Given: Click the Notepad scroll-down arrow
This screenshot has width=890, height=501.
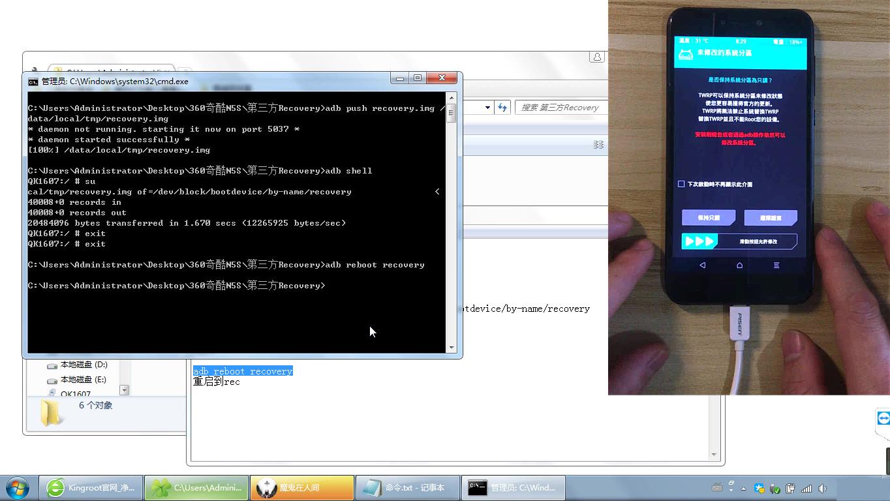Looking at the screenshot, I should coord(714,455).
